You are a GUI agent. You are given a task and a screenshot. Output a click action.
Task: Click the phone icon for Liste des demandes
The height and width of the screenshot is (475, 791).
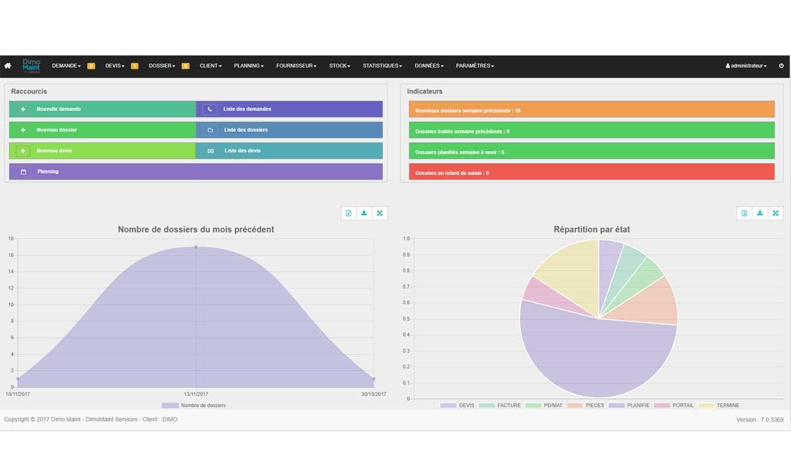[x=210, y=110]
